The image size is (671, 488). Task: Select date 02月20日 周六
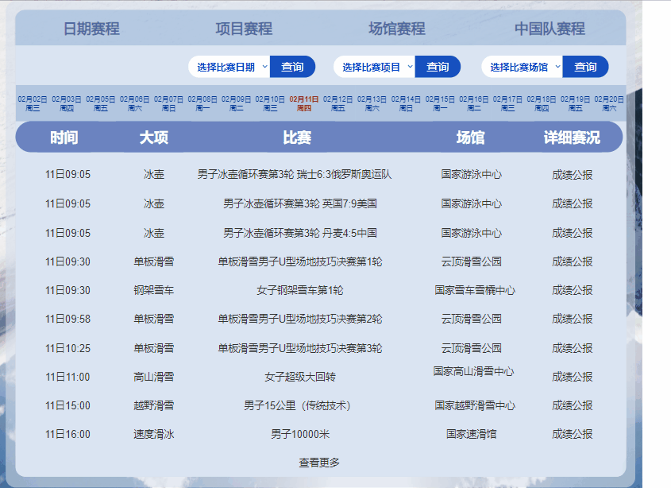point(609,103)
